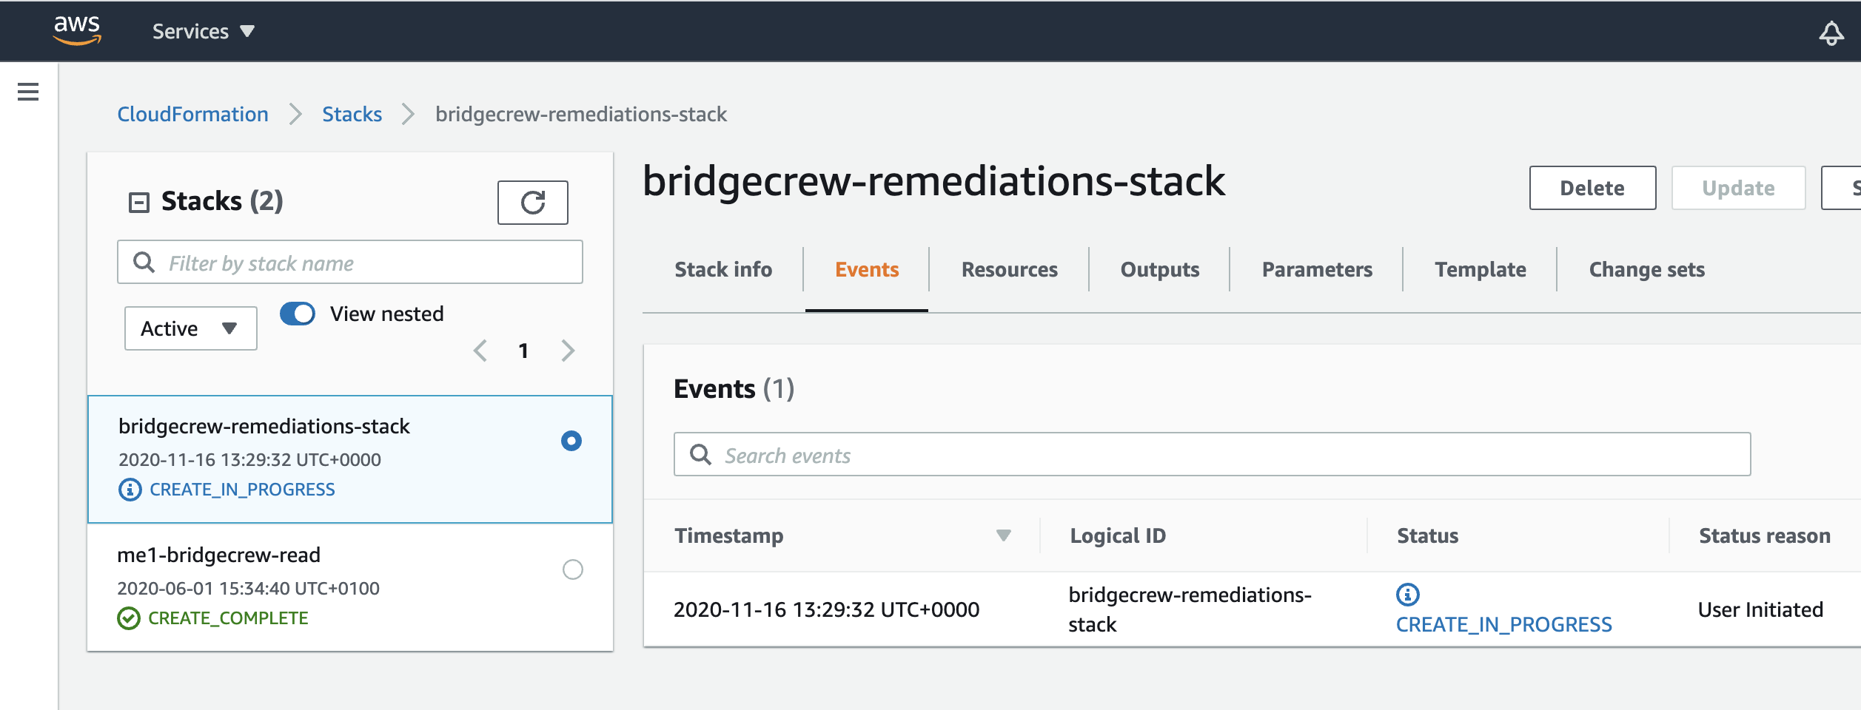Expand the Services menu
The height and width of the screenshot is (710, 1861).
[x=204, y=31]
